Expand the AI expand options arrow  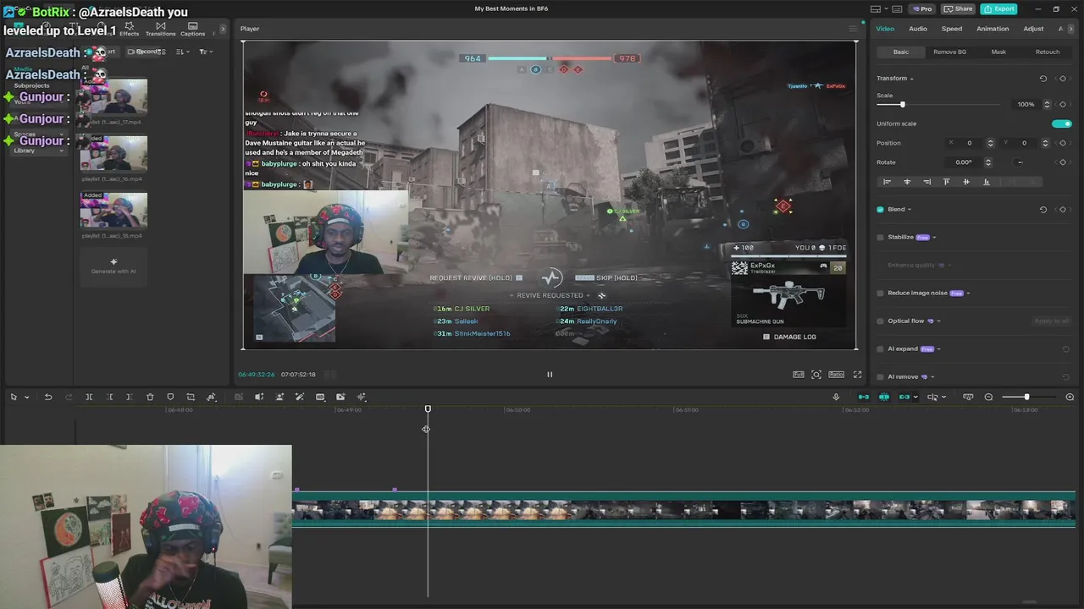[938, 349]
